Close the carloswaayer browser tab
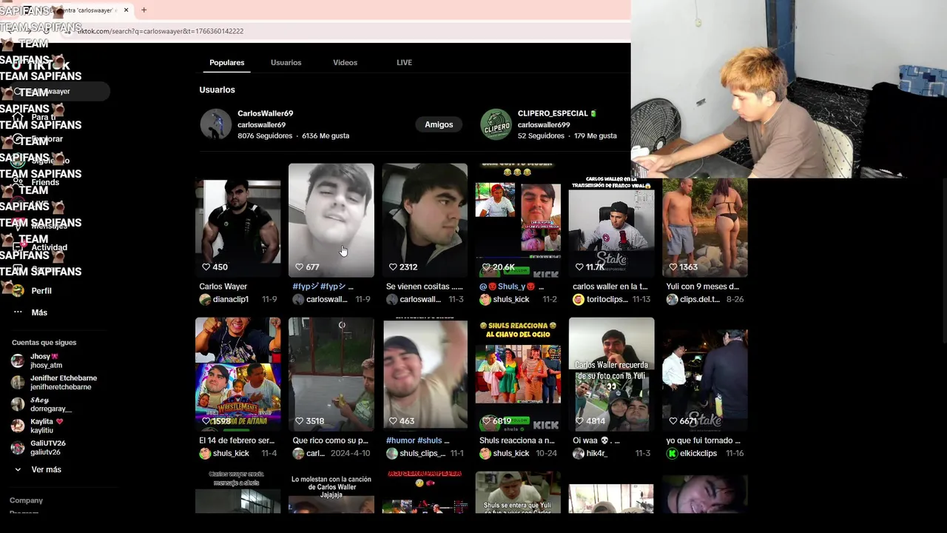The image size is (947, 533). (x=126, y=10)
